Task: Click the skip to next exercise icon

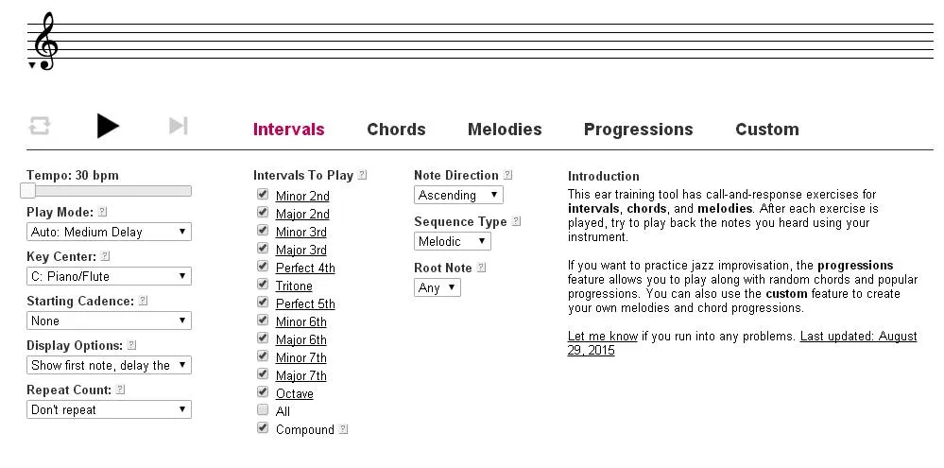Action: click(179, 126)
